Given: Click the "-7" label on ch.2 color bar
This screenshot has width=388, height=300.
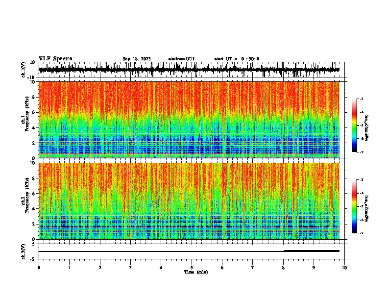Looking at the screenshot, I should [x=362, y=233].
